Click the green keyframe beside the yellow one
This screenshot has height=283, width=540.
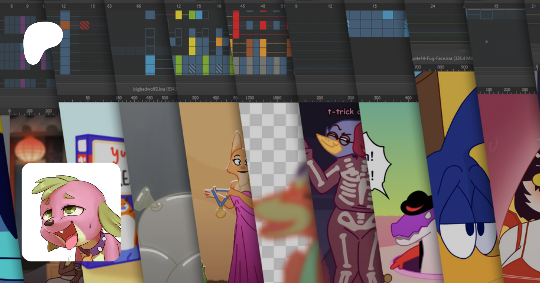point(192,15)
